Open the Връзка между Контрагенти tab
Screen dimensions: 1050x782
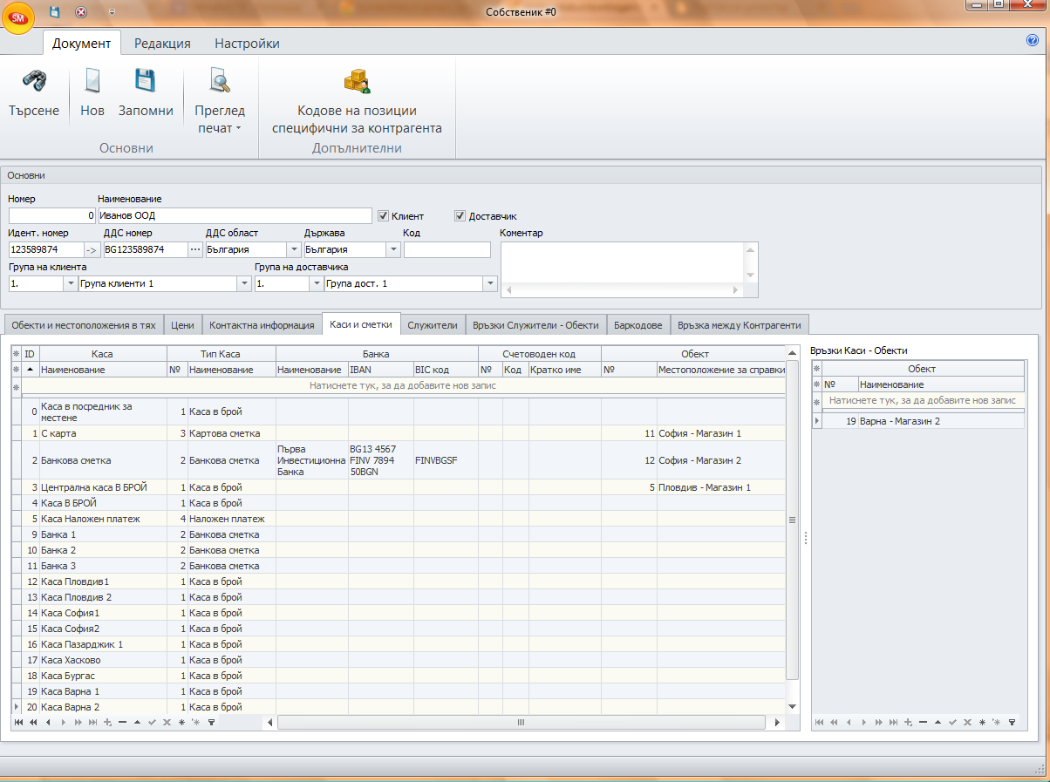740,325
